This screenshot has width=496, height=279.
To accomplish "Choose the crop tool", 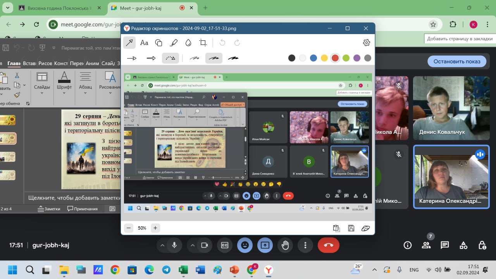I will tap(203, 43).
